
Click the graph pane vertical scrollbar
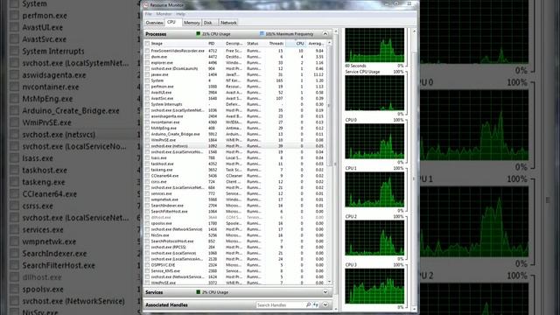[414, 170]
